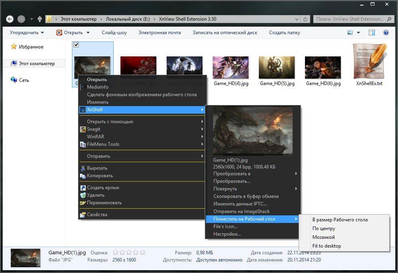Click the Открыть toolbar button
Screen dimensions: 398x273
point(70,33)
